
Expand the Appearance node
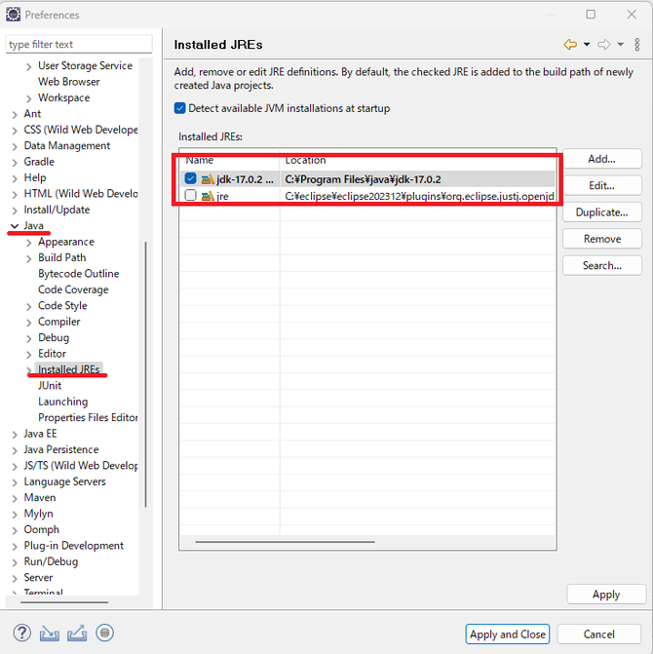click(29, 243)
